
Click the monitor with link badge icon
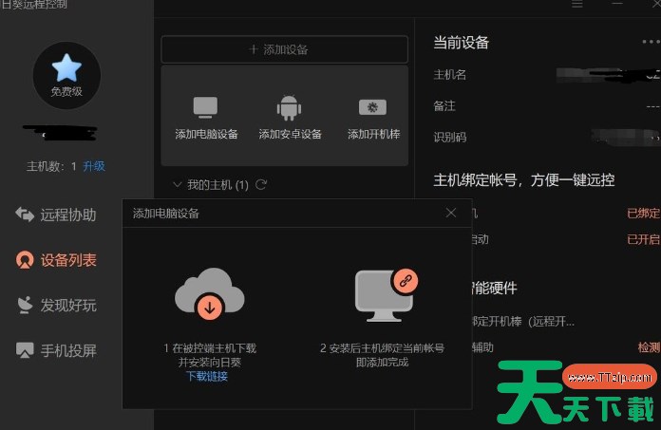387,295
